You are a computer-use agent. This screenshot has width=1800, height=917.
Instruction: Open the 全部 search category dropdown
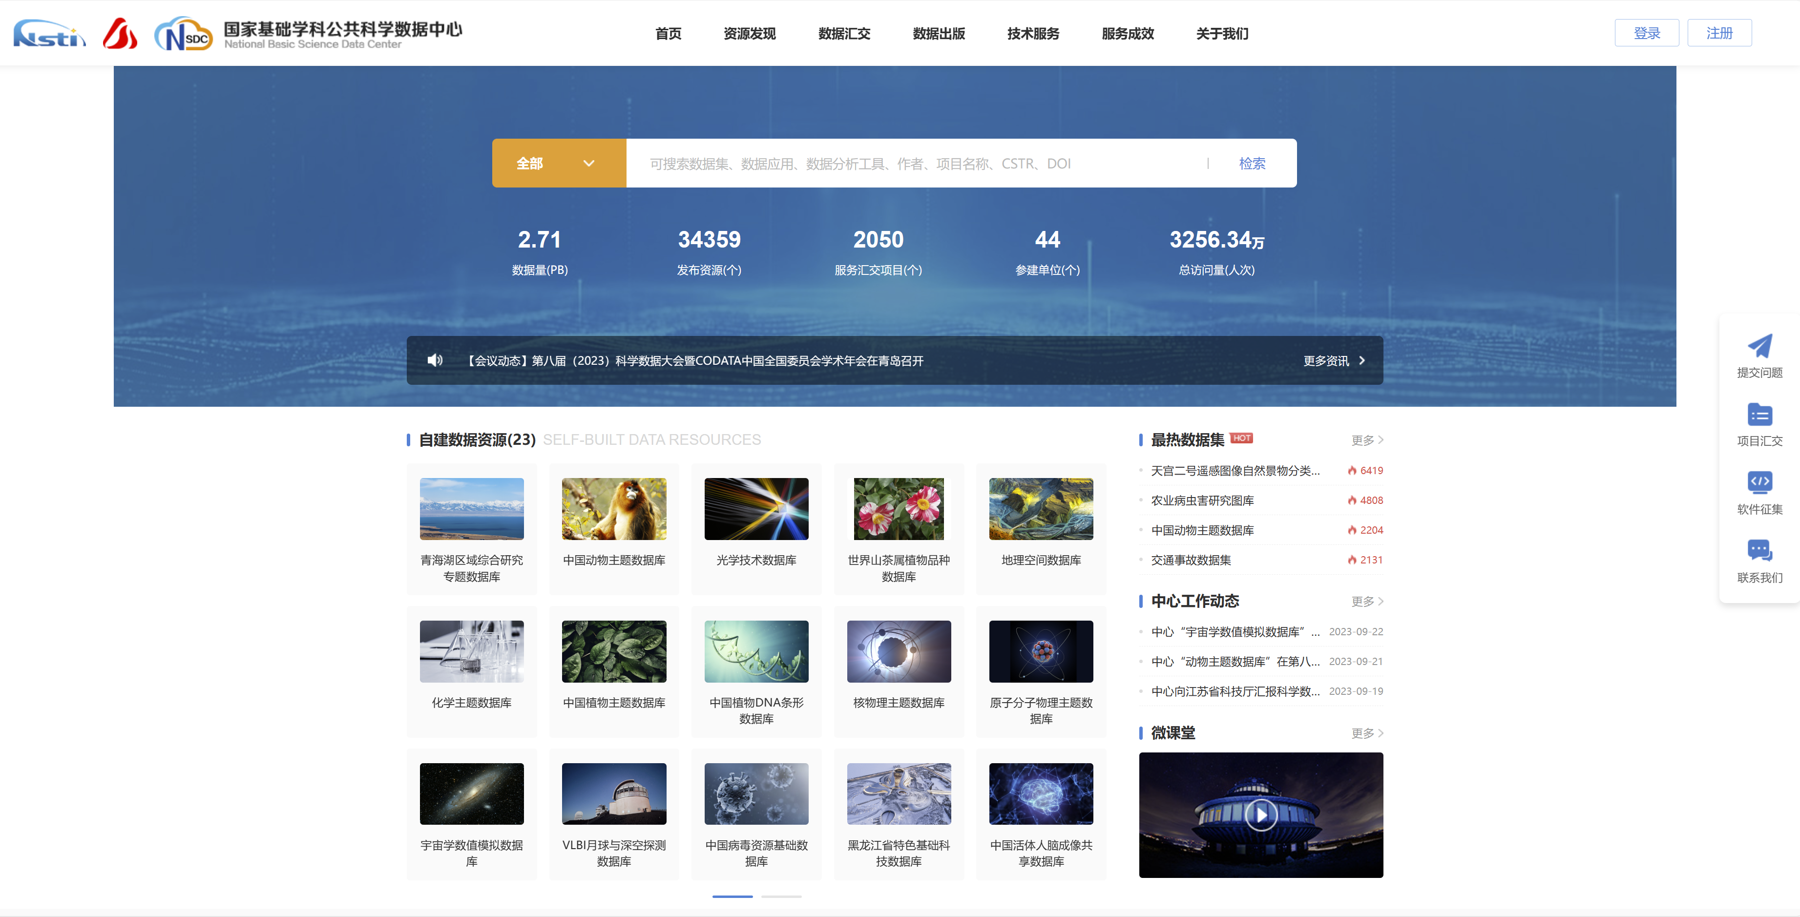(x=558, y=163)
